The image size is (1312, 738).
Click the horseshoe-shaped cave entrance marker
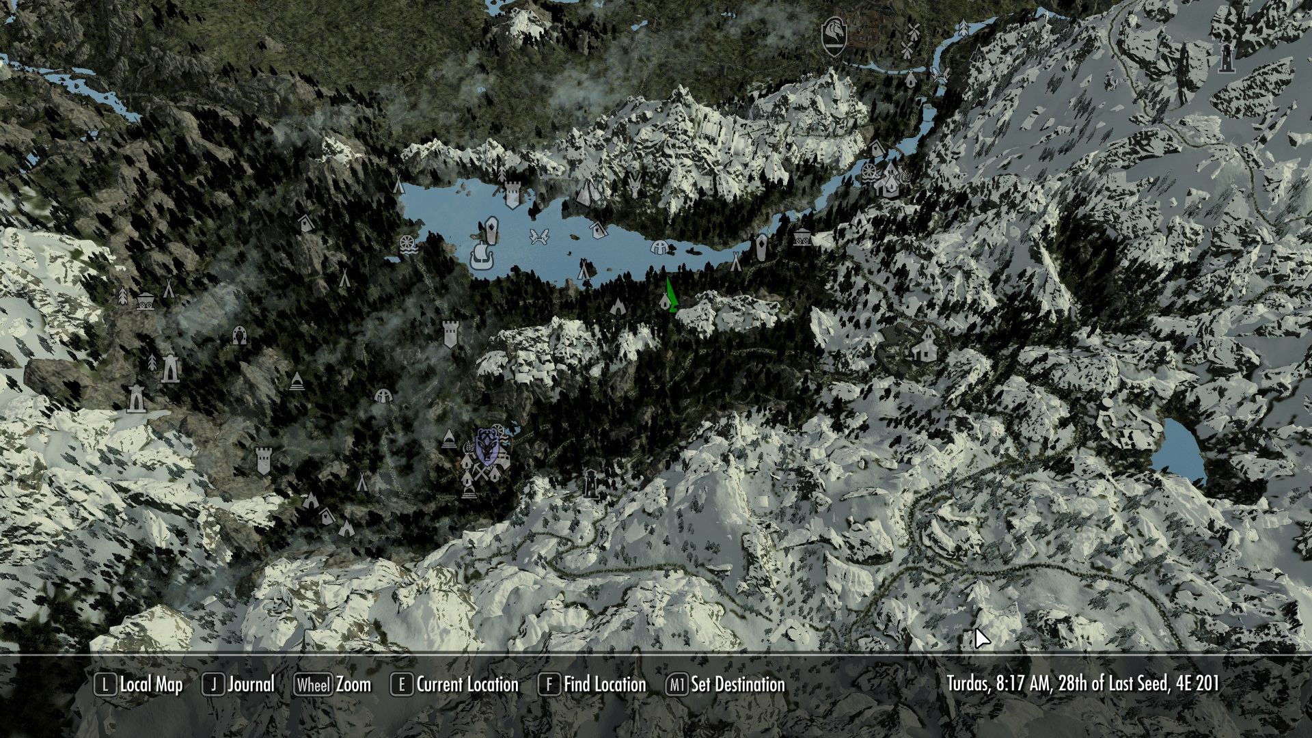coord(239,335)
